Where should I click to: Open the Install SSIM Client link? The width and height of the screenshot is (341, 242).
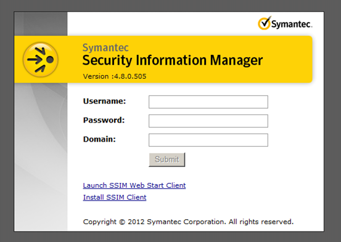115,197
